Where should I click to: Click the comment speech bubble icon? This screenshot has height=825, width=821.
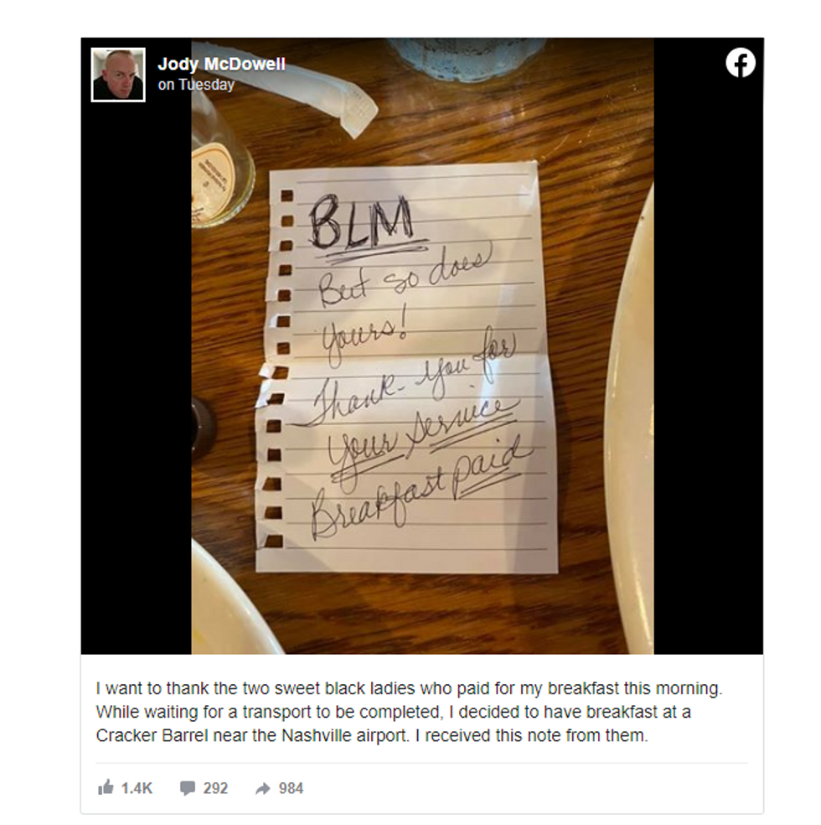pos(187,788)
